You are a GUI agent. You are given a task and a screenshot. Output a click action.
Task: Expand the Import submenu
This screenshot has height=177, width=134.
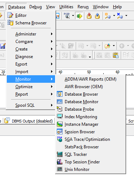[31, 72]
